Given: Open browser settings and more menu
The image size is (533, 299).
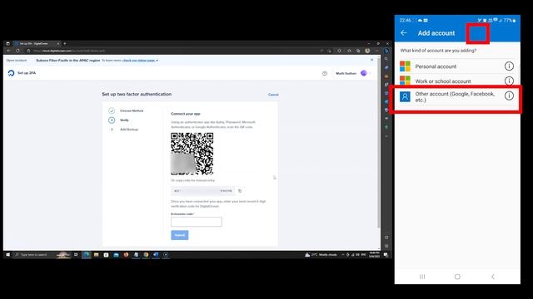Looking at the screenshot, I should point(376,51).
